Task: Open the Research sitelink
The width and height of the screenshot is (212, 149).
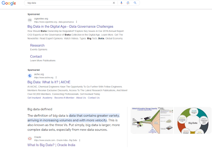Action: (x=37, y=46)
